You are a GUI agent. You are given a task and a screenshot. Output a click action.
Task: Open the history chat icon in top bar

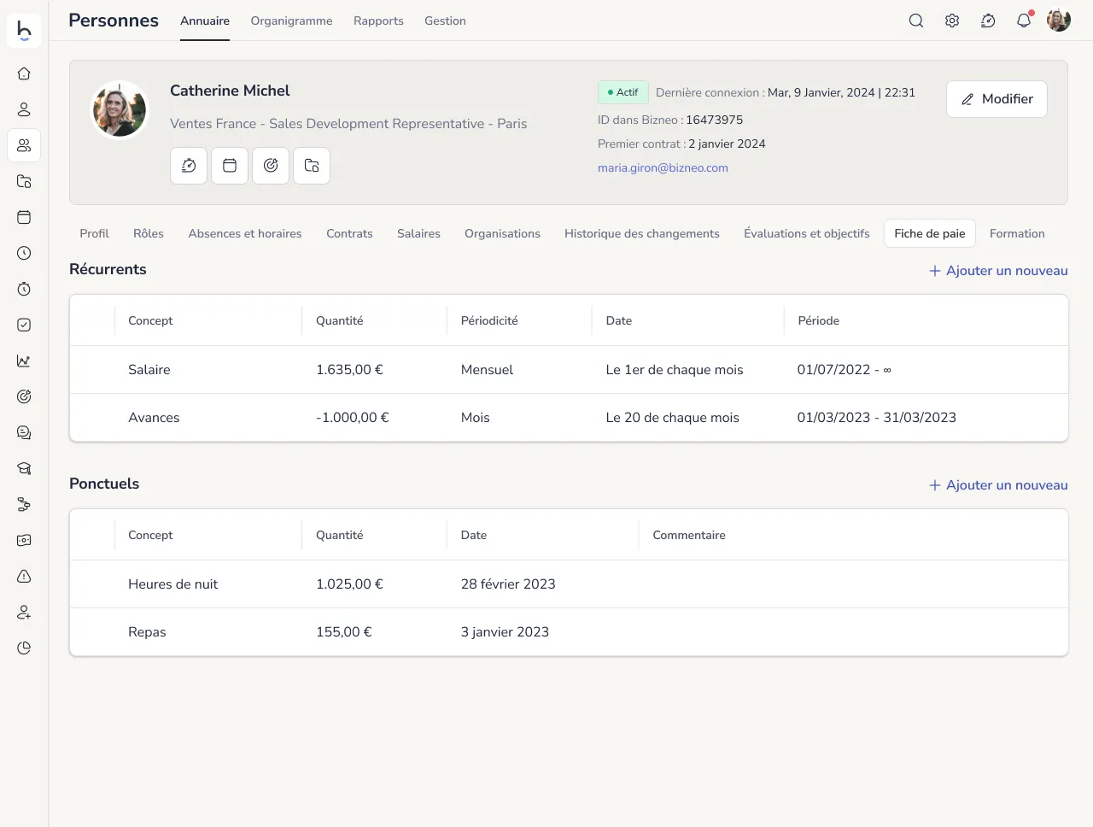click(x=988, y=21)
